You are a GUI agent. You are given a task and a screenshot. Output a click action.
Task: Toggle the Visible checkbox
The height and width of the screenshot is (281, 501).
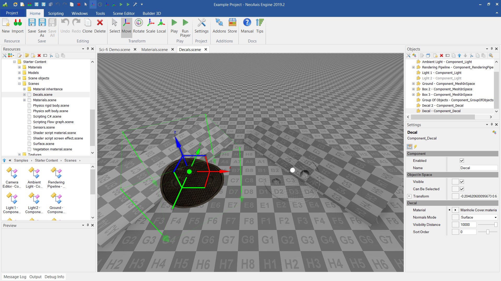click(x=462, y=182)
